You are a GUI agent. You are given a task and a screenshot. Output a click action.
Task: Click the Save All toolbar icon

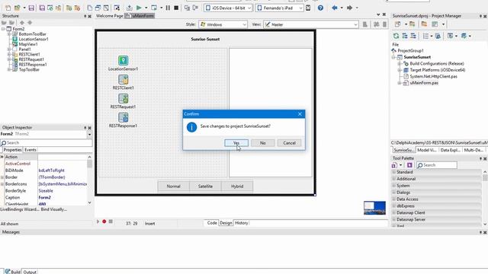(42, 8)
